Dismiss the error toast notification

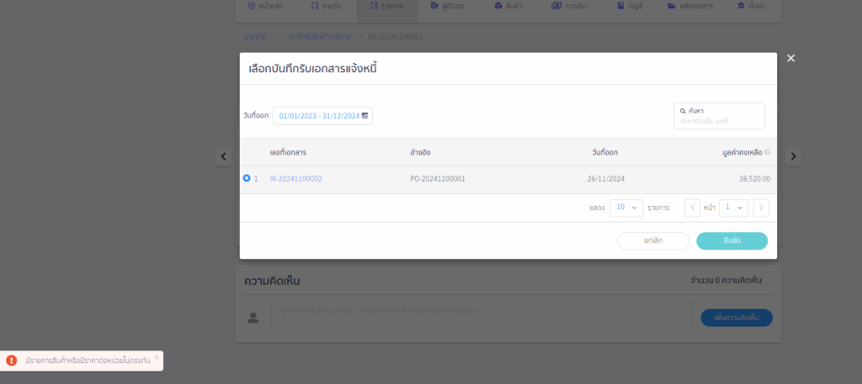pyautogui.click(x=157, y=357)
